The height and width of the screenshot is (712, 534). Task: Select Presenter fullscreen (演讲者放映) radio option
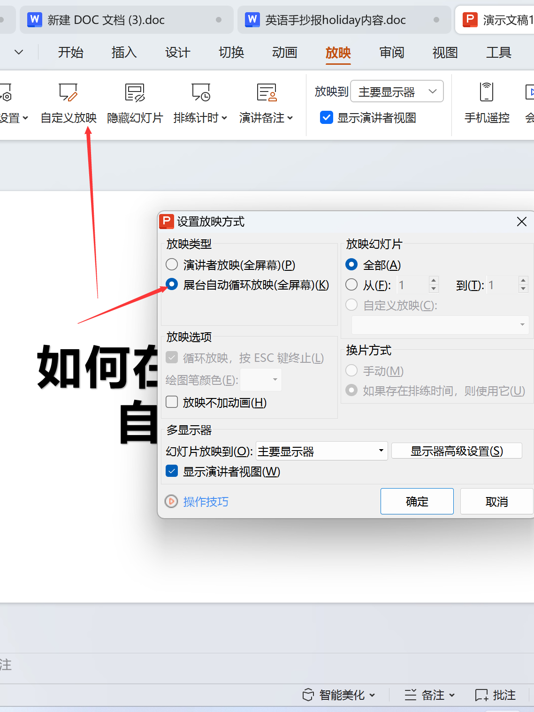[172, 265]
